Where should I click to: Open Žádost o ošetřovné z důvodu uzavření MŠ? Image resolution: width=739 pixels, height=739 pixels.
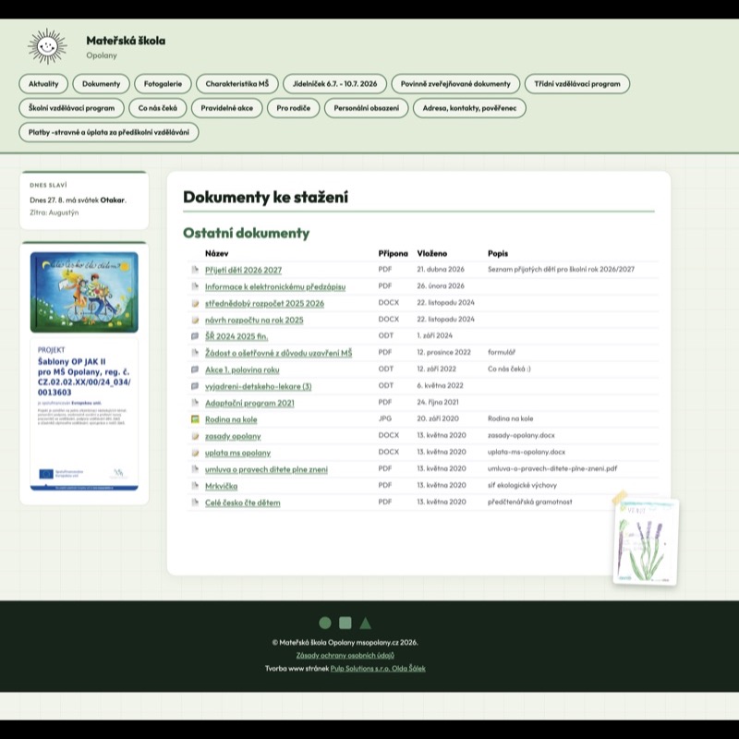(x=279, y=353)
